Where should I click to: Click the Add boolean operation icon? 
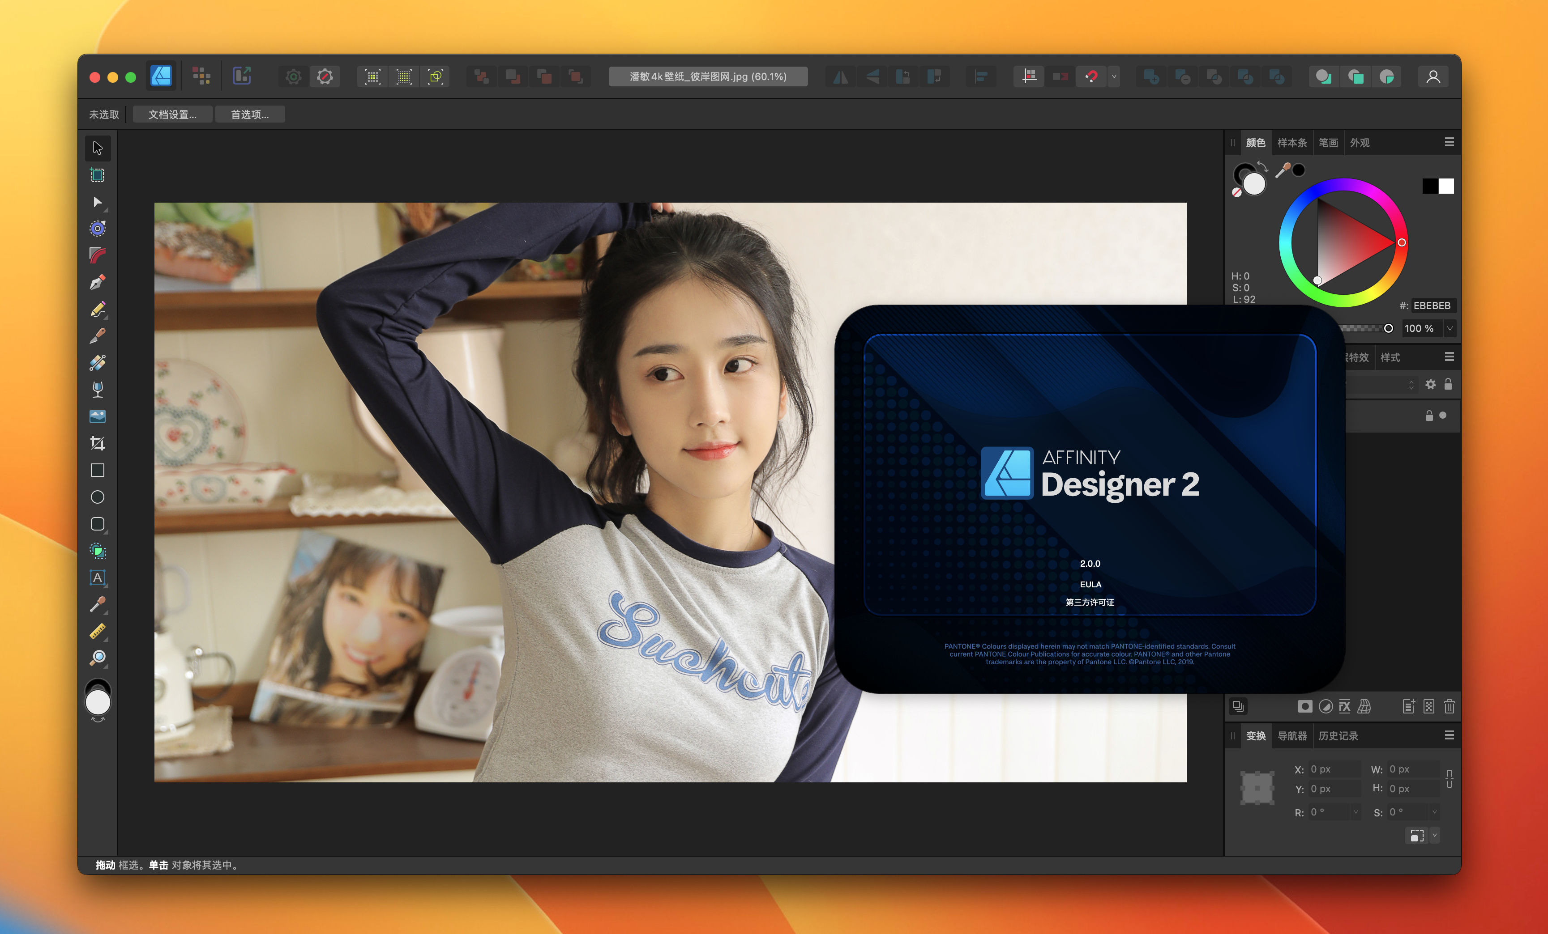click(x=1151, y=77)
